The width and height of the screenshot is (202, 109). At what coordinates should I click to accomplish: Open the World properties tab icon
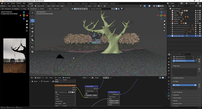(x=169, y=74)
